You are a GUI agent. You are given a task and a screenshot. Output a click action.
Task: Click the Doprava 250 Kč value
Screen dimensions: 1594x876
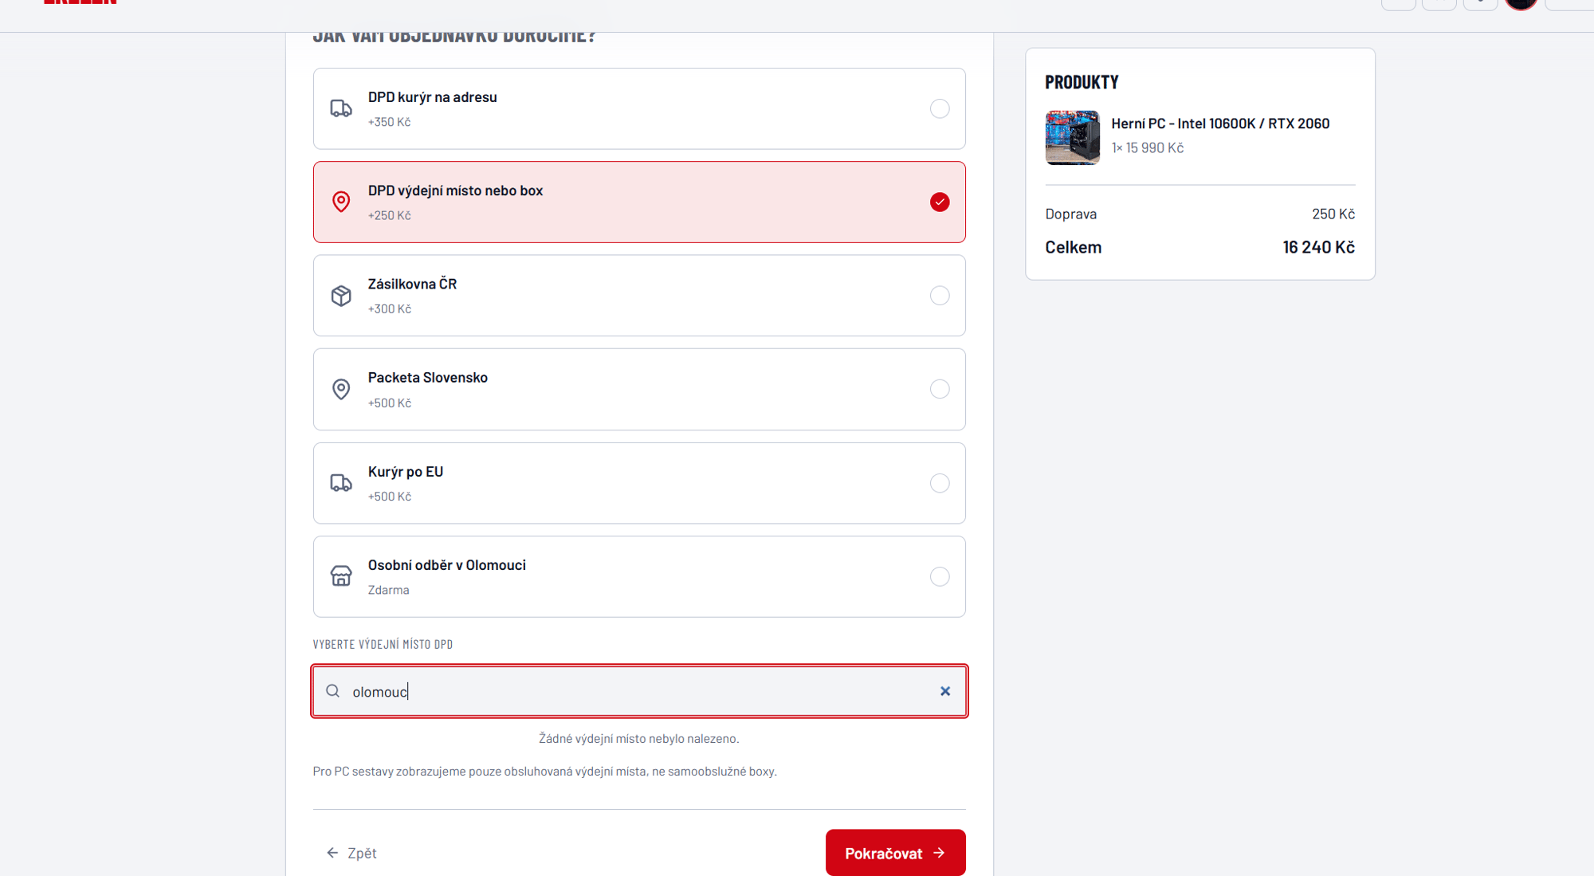[x=1333, y=214]
